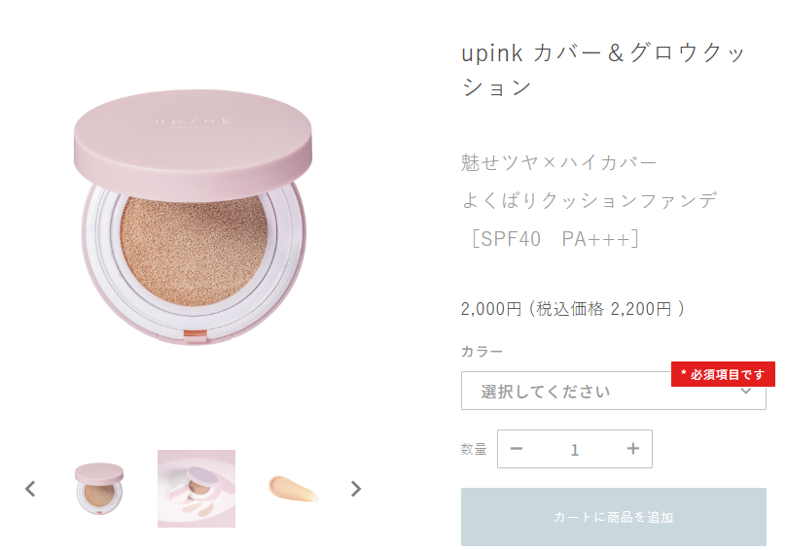Image resolution: width=786 pixels, height=550 pixels.
Task: Click the pink lid of the main compact image
Action: pyautogui.click(x=193, y=143)
